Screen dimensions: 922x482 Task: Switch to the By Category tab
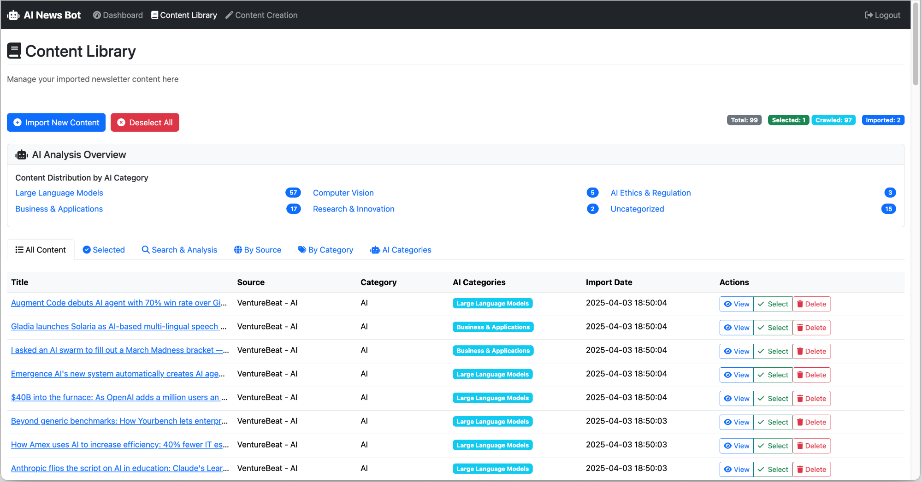[x=325, y=250]
